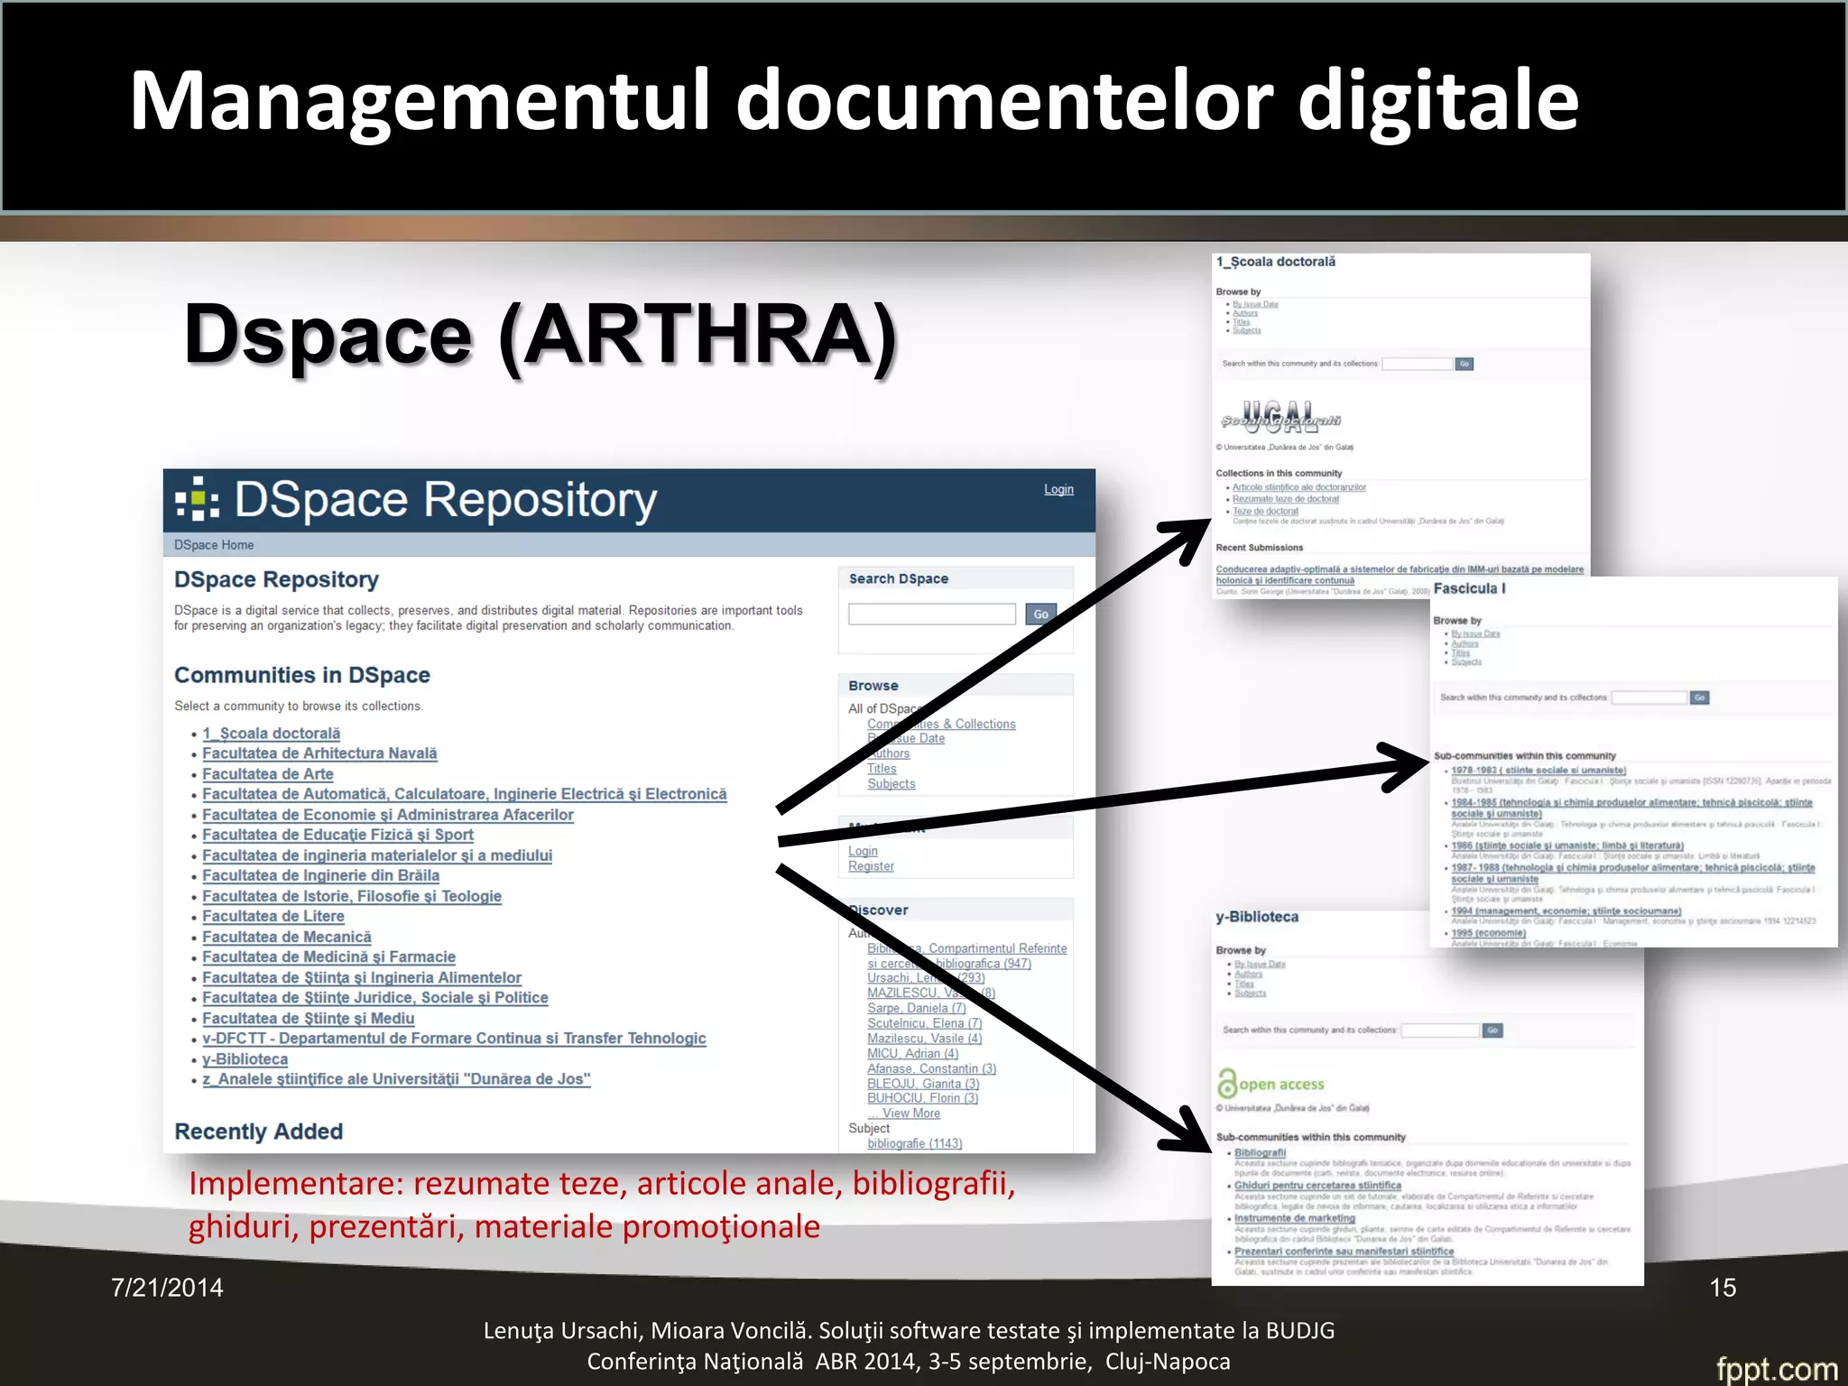Select author BUHOCIU, Florin (3)

coord(923,1098)
